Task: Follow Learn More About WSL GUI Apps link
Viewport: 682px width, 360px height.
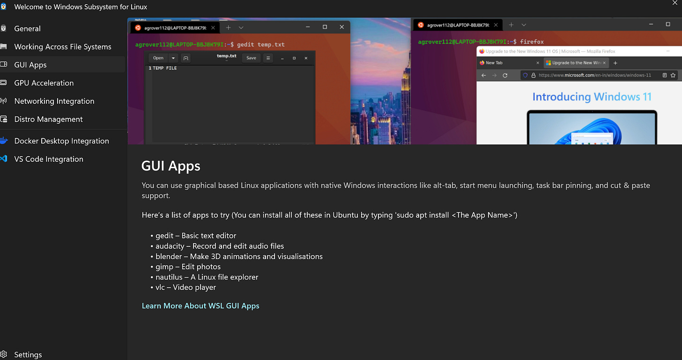Action: (x=200, y=306)
